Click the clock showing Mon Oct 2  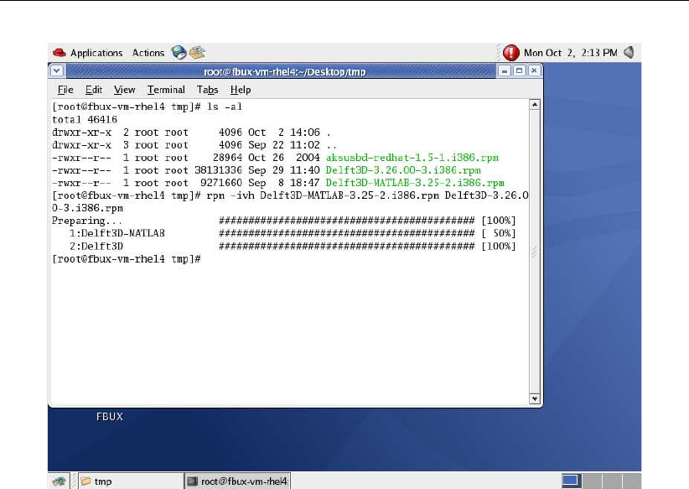point(570,53)
